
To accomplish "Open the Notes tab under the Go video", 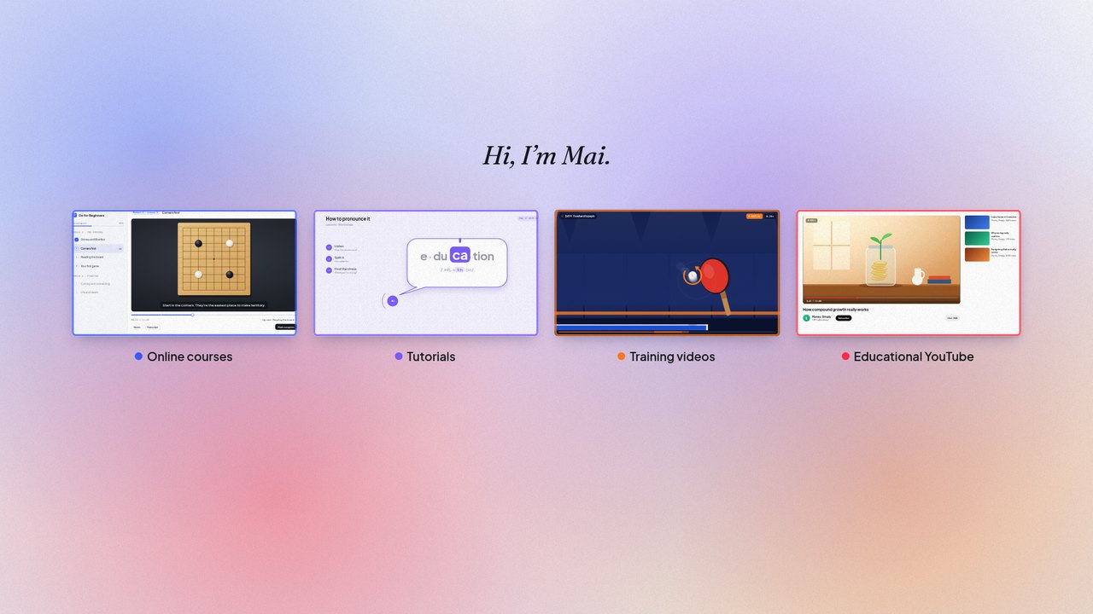I will pos(137,327).
